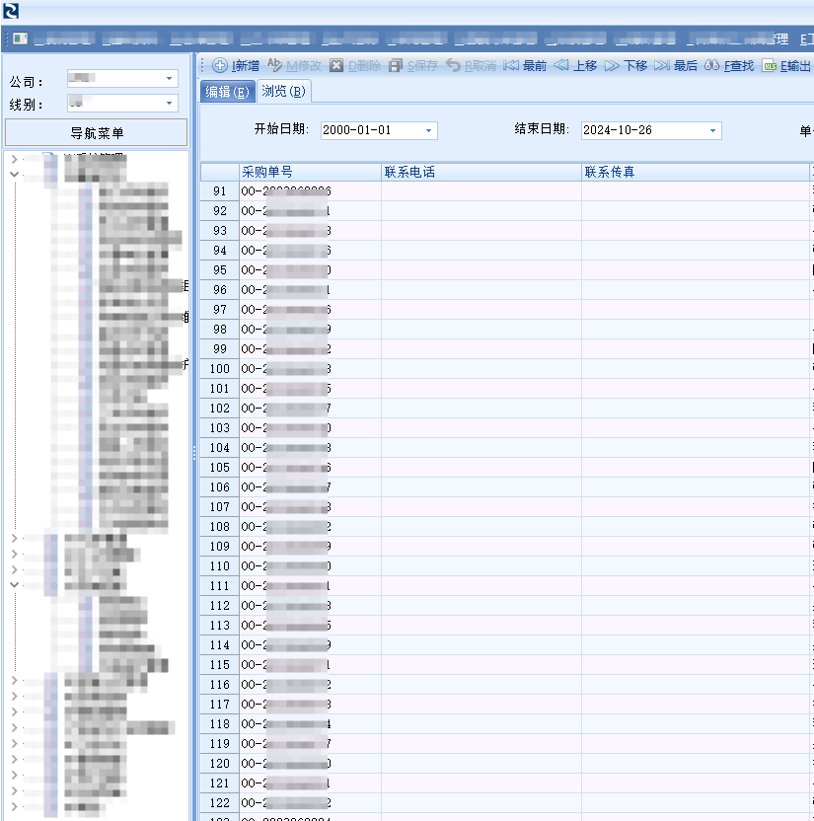Jump to last record with 最后
This screenshot has height=821, width=814.
(x=662, y=66)
